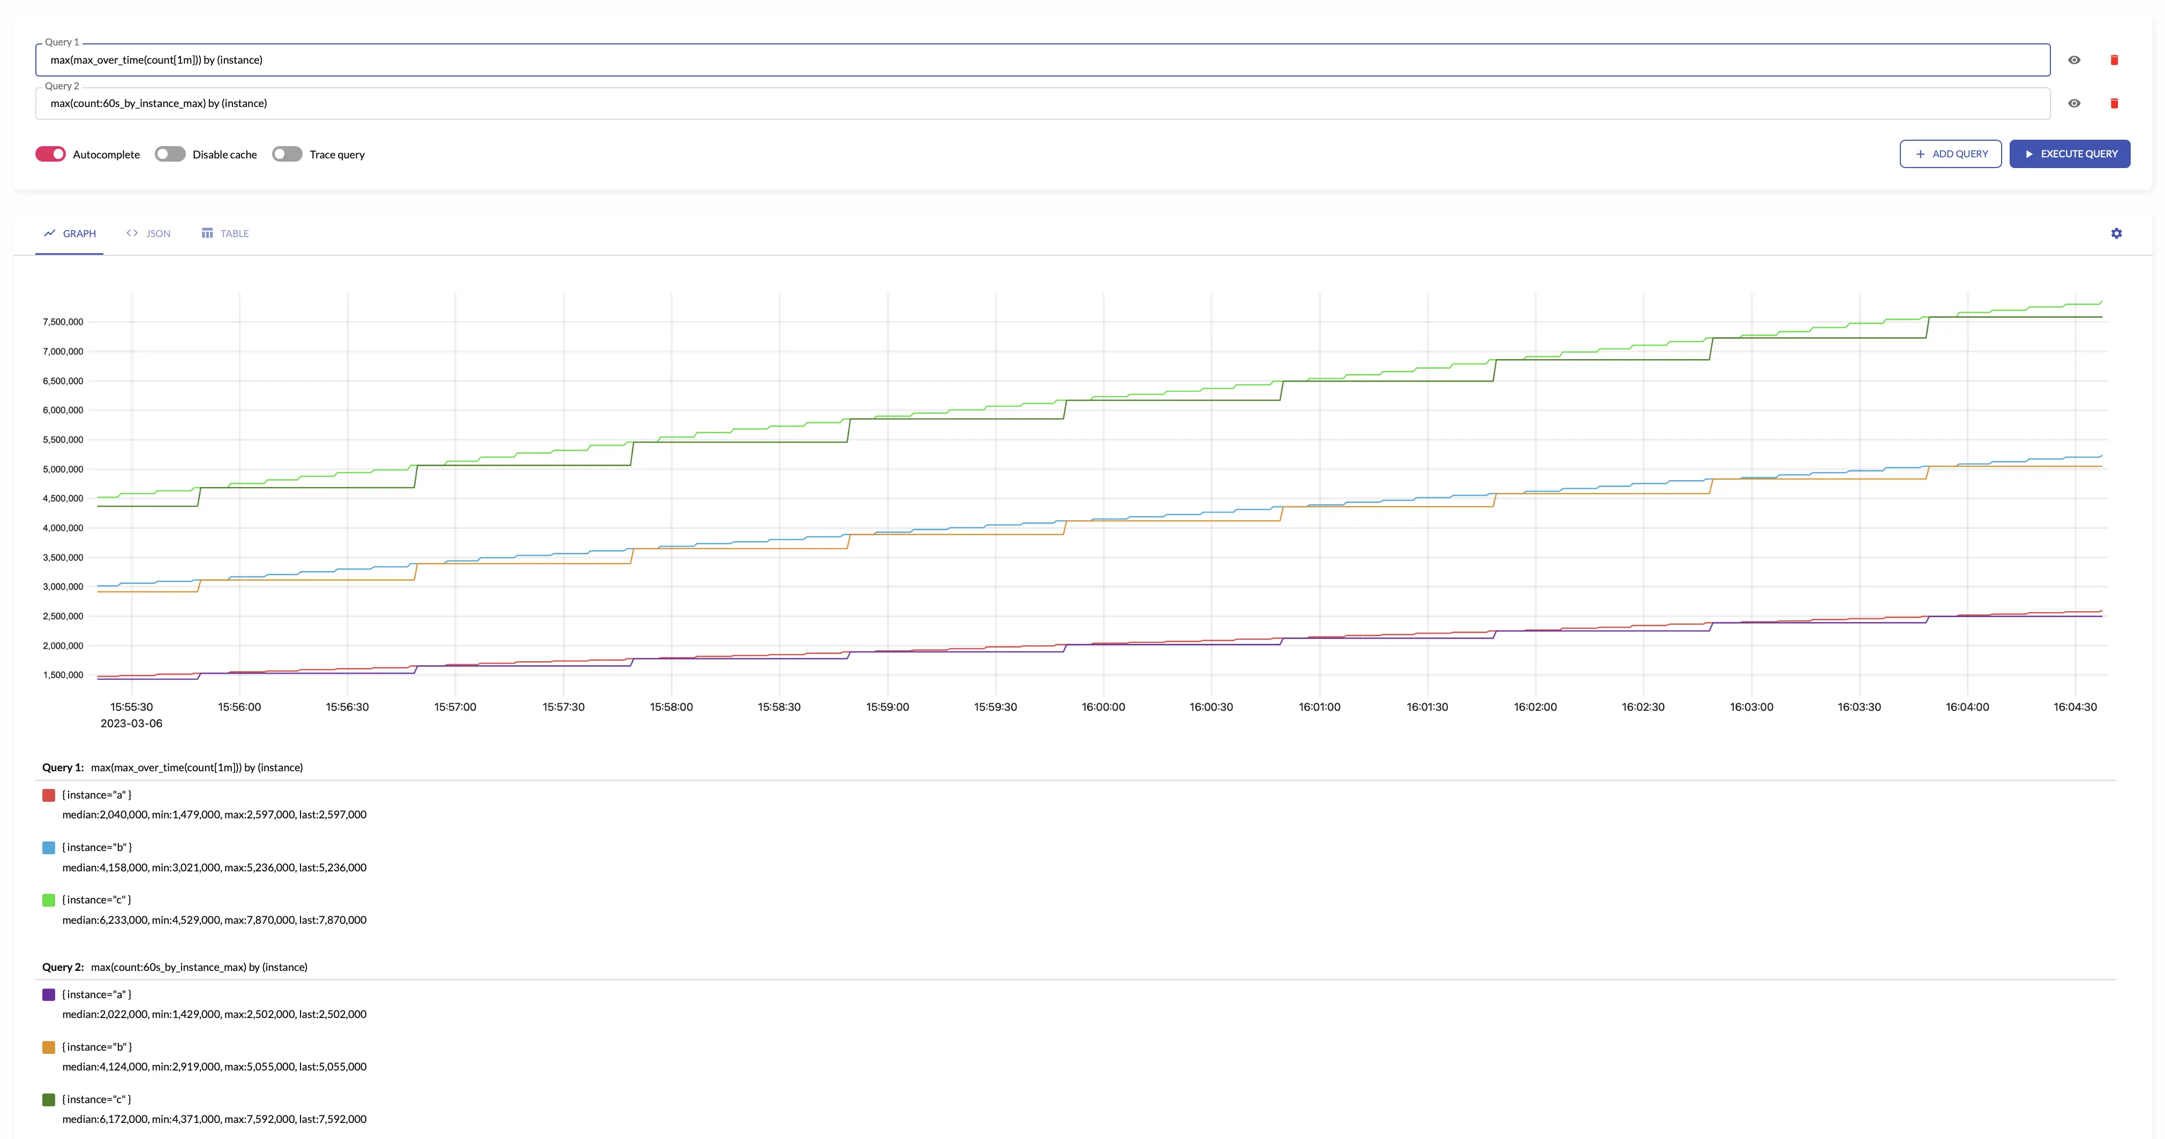Click the ADD QUERY button
The width and height of the screenshot is (2165, 1139).
[x=1950, y=154]
